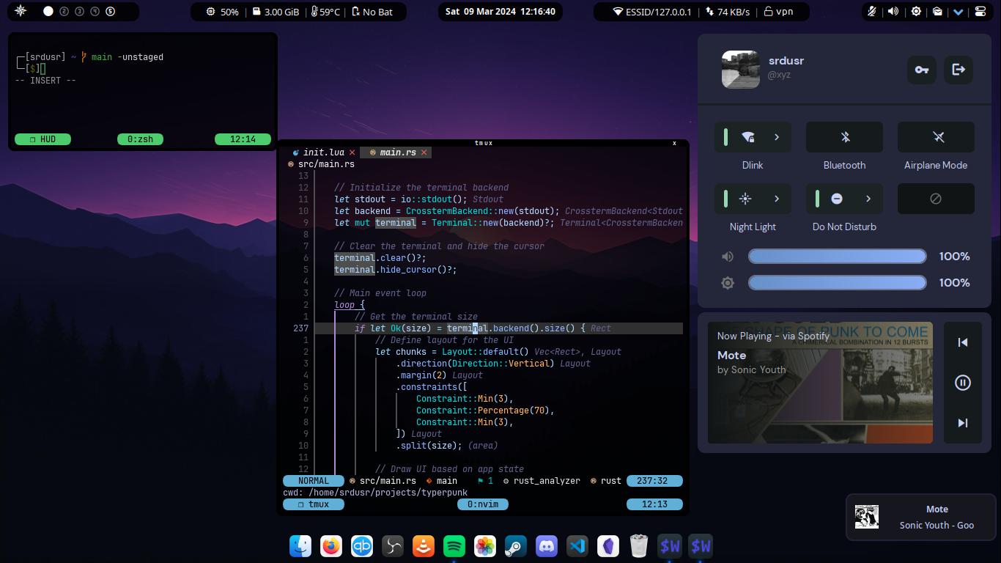Toggle Bluetooth in the quick settings

coord(844,137)
